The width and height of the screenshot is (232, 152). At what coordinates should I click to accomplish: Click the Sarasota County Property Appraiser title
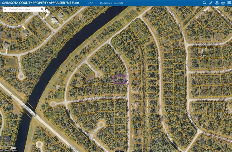[40, 3]
